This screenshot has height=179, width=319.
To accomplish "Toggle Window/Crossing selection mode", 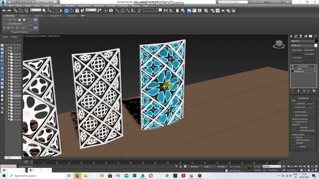I will (x=60, y=10).
